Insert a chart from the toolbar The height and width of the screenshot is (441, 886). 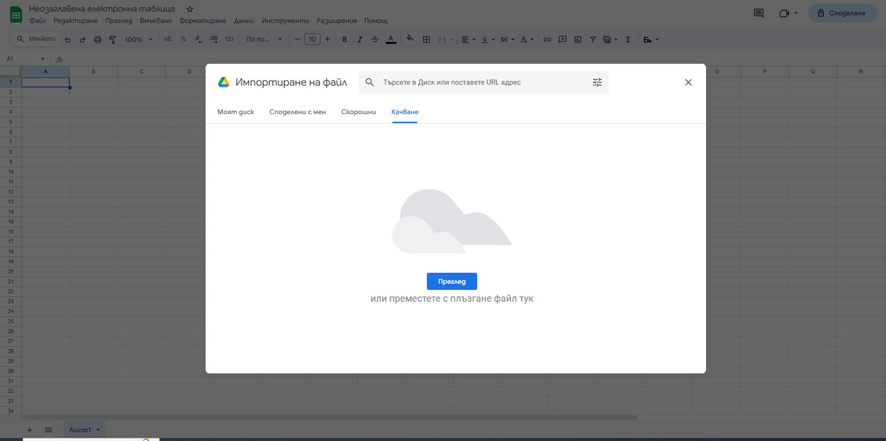coord(578,39)
